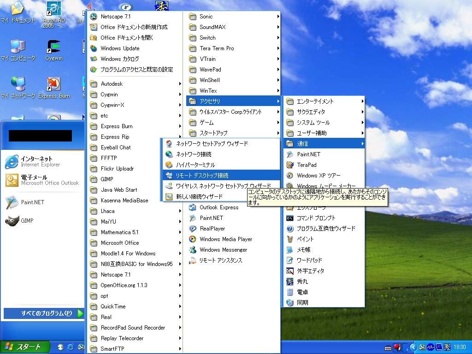Expand the Tera Term Pro submenu arrow

pos(278,48)
